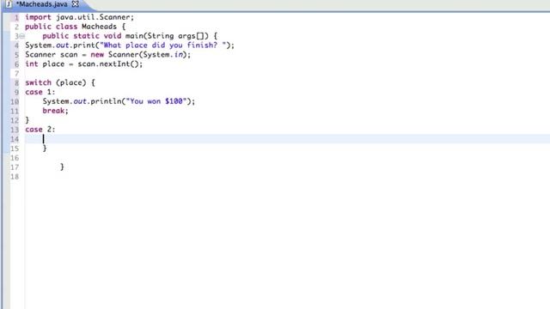Screen dimensions: 550x309
Task: Click 'case 2:' on line 13
Action: (40, 130)
